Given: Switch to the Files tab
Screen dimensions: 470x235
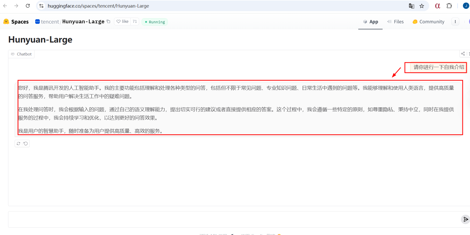Looking at the screenshot, I should tap(395, 22).
